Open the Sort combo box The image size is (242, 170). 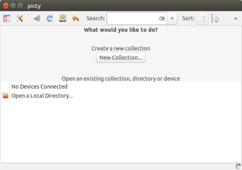click(202, 19)
